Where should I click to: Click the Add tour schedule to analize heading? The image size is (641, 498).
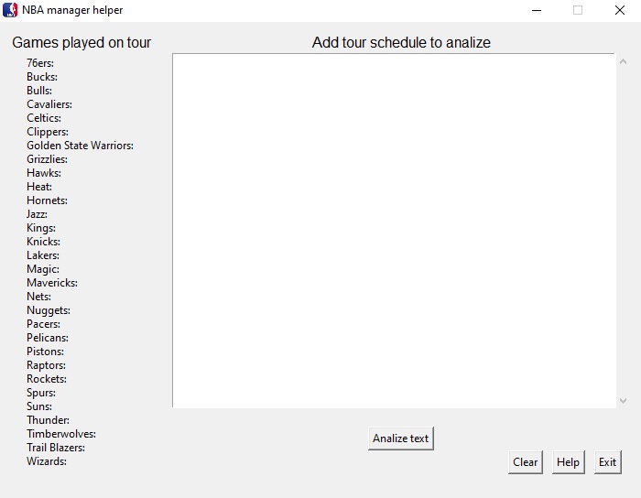coord(401,42)
